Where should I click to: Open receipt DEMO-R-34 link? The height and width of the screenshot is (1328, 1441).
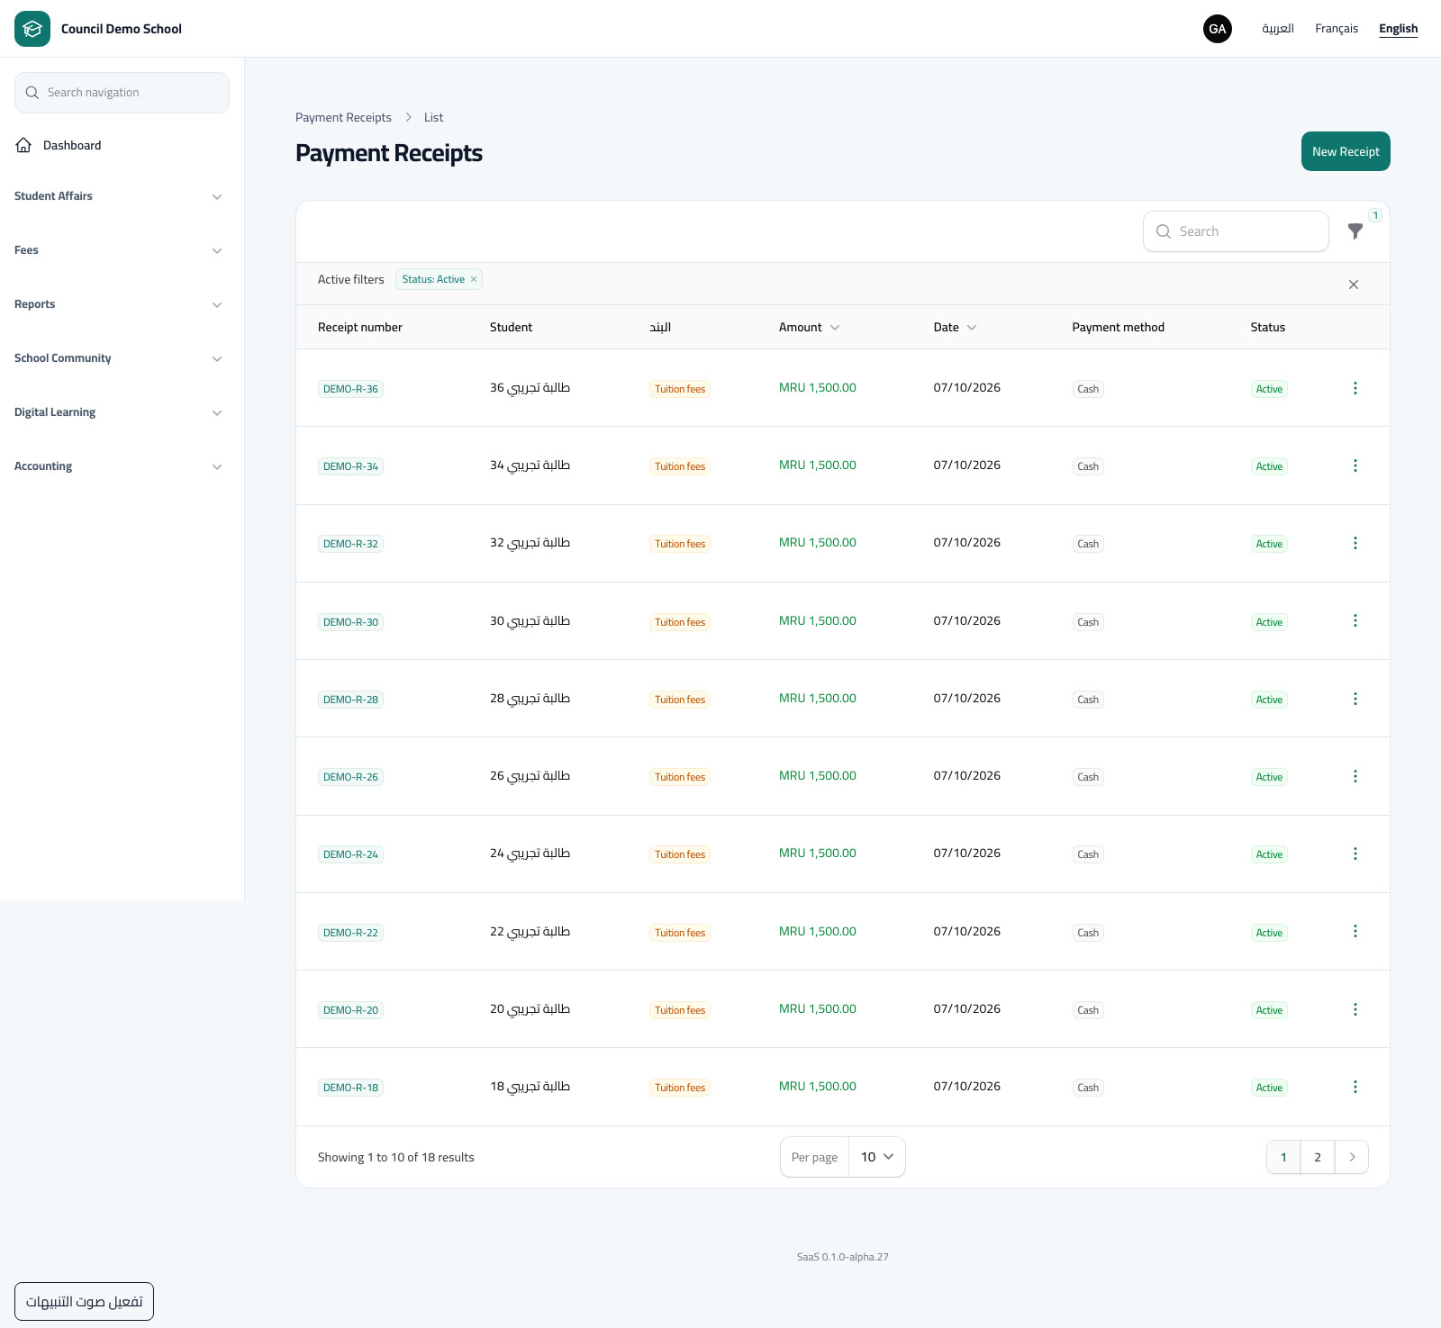click(x=350, y=466)
